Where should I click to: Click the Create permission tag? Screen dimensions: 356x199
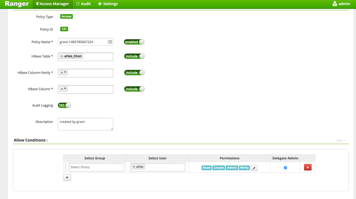(x=219, y=168)
